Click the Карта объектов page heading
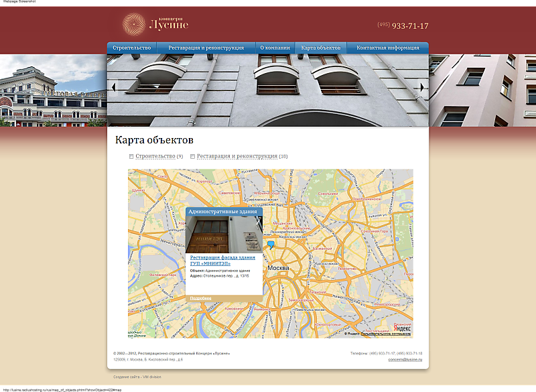The image size is (536, 392). click(x=154, y=140)
